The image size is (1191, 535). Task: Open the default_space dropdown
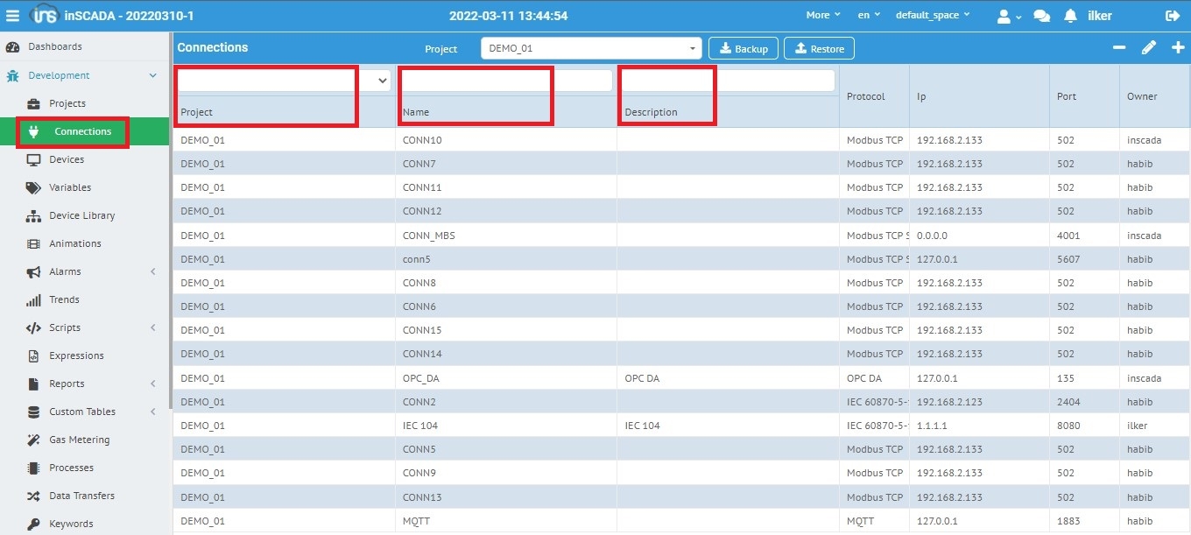point(932,16)
